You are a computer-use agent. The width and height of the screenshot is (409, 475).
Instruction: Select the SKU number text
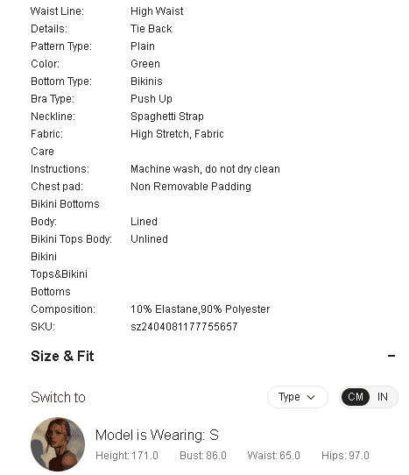point(184,327)
